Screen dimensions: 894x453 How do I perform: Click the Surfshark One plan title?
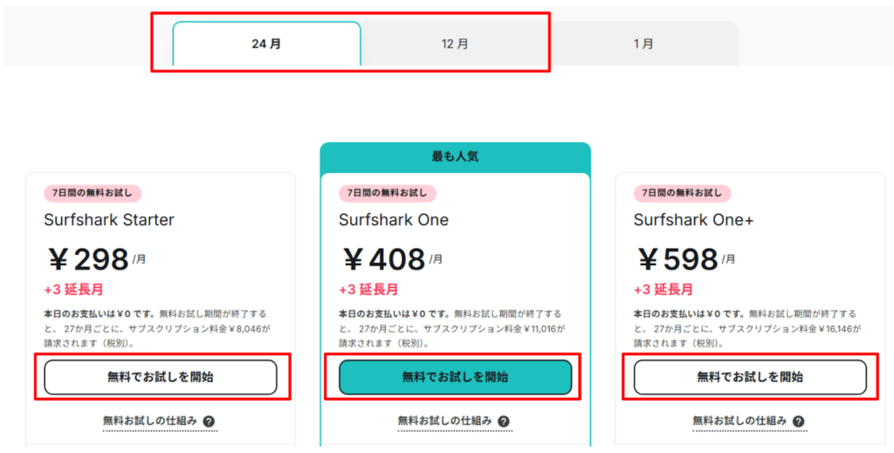tap(394, 220)
